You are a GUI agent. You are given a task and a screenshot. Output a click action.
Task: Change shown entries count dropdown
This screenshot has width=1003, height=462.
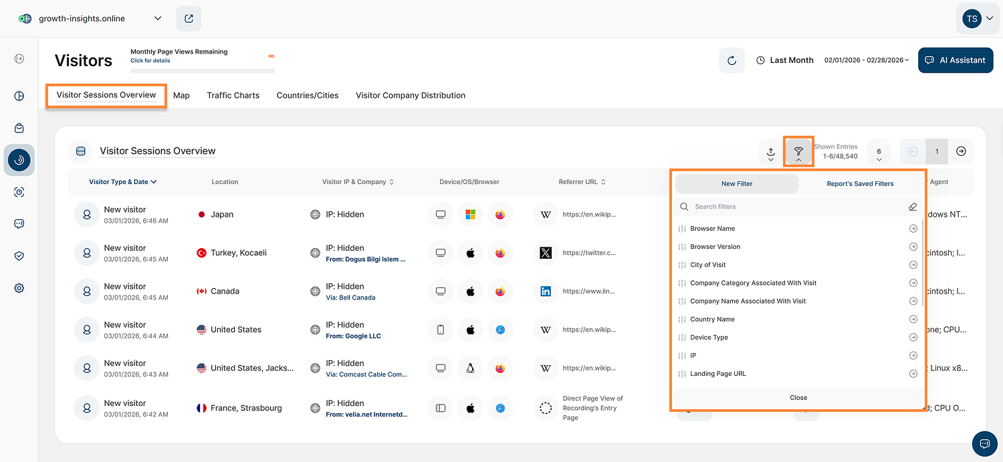pyautogui.click(x=879, y=152)
